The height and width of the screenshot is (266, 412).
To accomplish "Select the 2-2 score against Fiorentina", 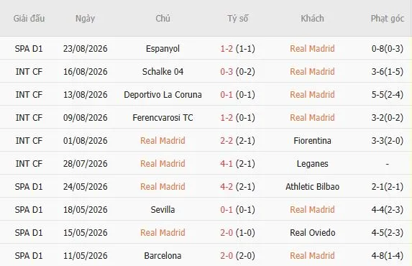I will [226, 141].
